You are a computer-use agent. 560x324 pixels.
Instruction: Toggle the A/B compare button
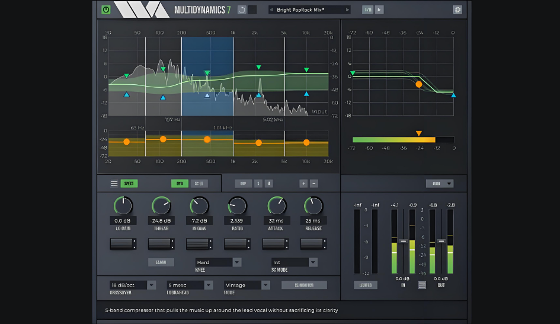pyautogui.click(x=367, y=9)
